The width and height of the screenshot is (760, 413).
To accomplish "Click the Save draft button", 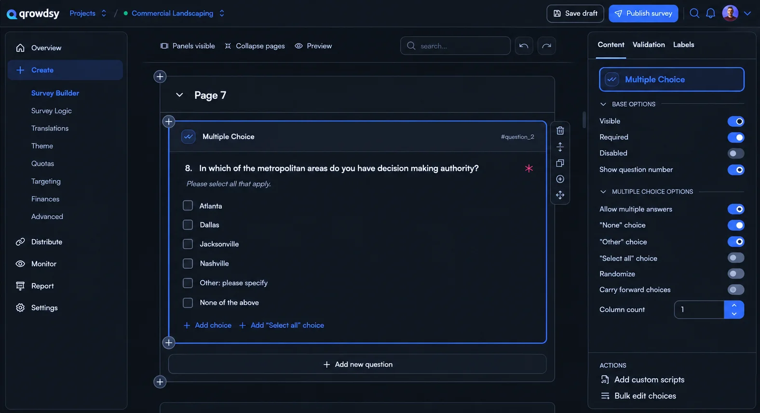I will click(x=575, y=13).
